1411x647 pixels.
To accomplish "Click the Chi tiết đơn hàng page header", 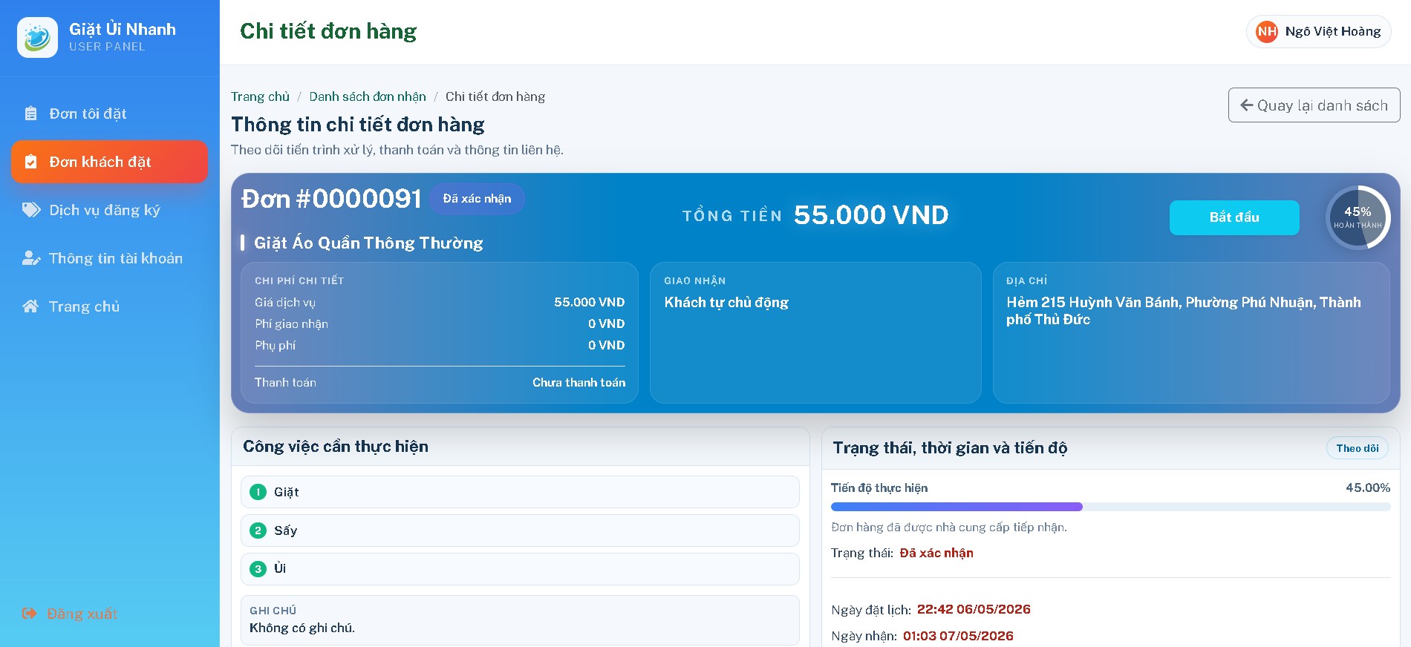I will click(x=328, y=31).
